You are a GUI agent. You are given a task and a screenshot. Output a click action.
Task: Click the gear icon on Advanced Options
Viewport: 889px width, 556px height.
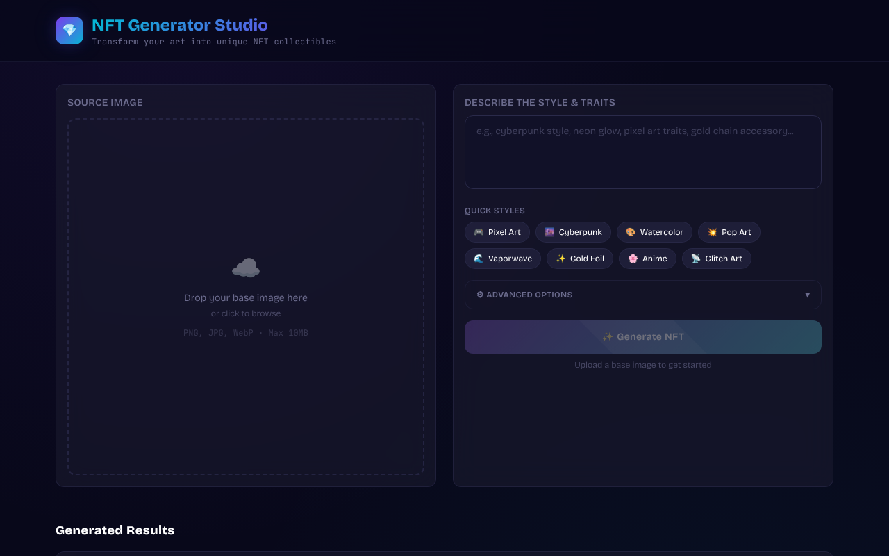pyautogui.click(x=480, y=294)
